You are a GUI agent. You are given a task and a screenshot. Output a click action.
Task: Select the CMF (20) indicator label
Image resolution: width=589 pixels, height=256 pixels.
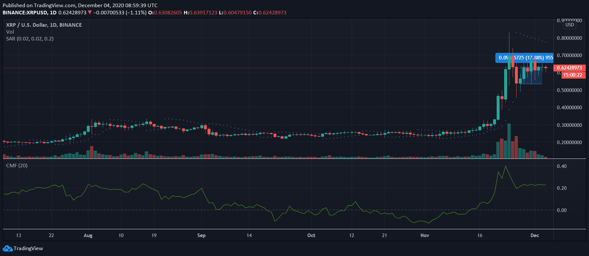(x=17, y=166)
